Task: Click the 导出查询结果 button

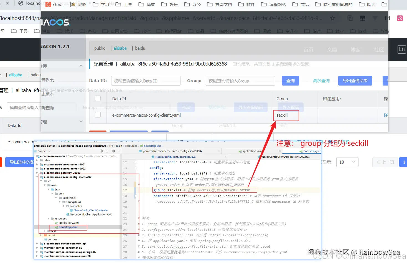Action: [x=355, y=81]
